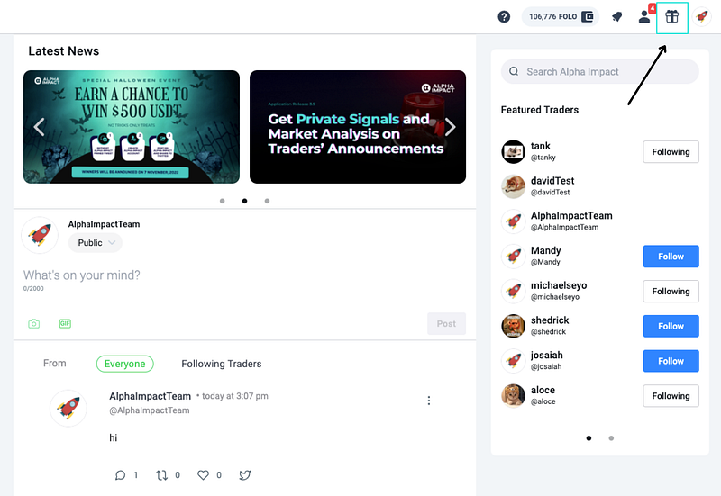Open the friend requests icon with badge
The height and width of the screenshot is (496, 721).
coord(644,17)
